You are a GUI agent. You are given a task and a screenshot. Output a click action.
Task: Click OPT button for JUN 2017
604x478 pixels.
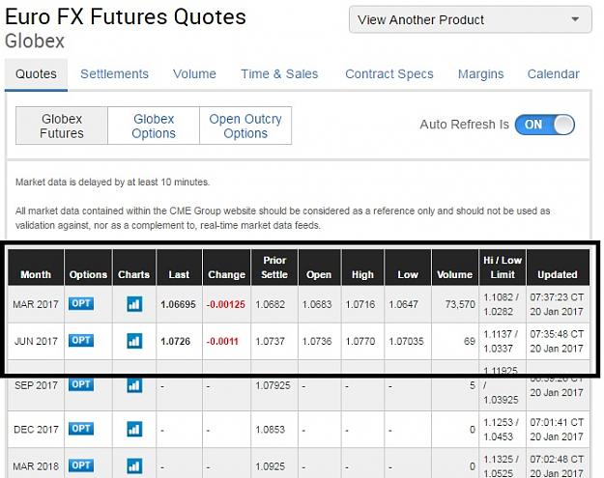[x=81, y=340]
